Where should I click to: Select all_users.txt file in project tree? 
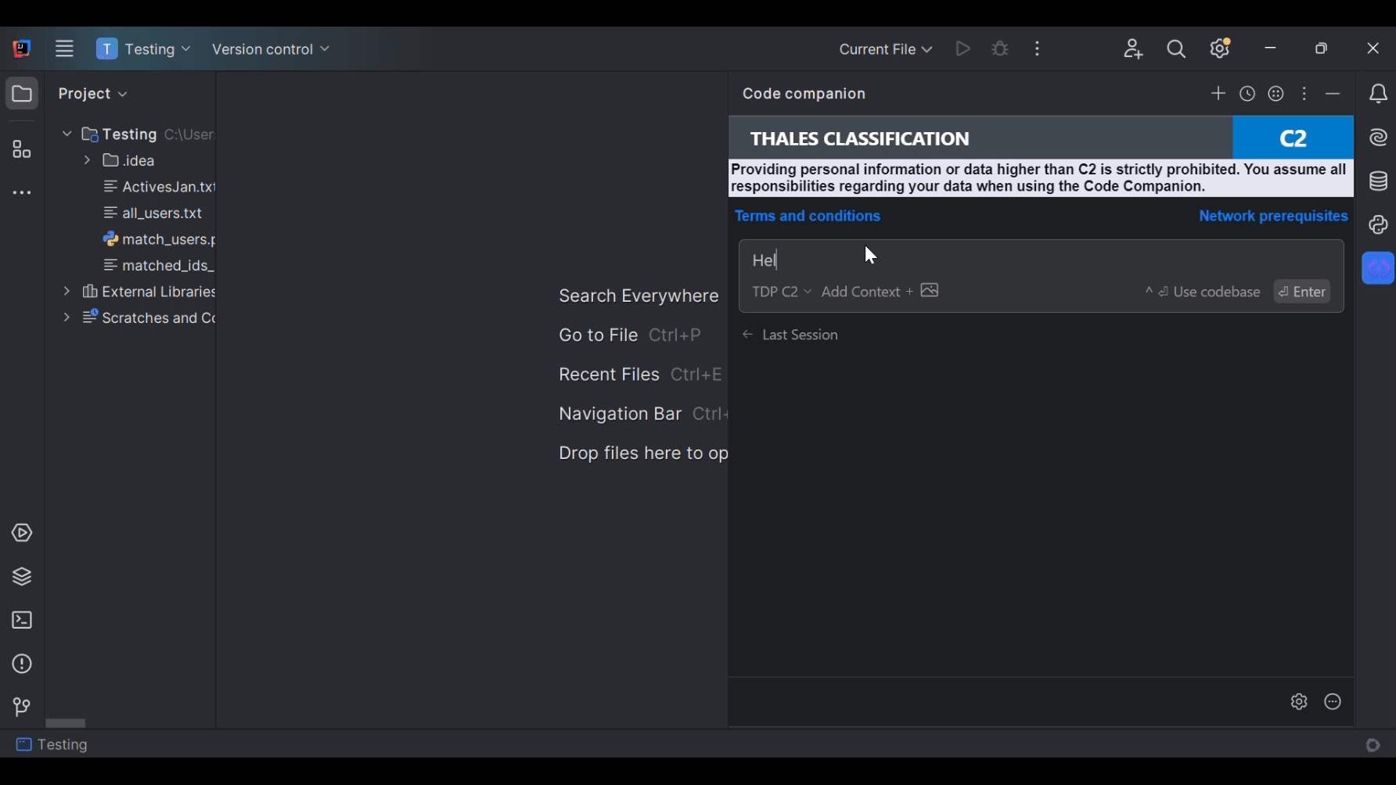[x=153, y=213]
